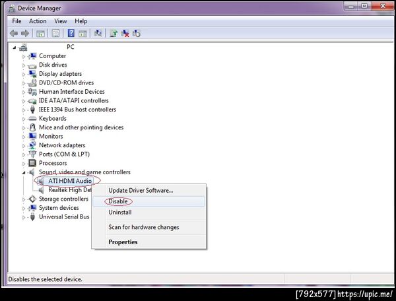
Task: Expand the Display adapters category
Action: [x=24, y=74]
